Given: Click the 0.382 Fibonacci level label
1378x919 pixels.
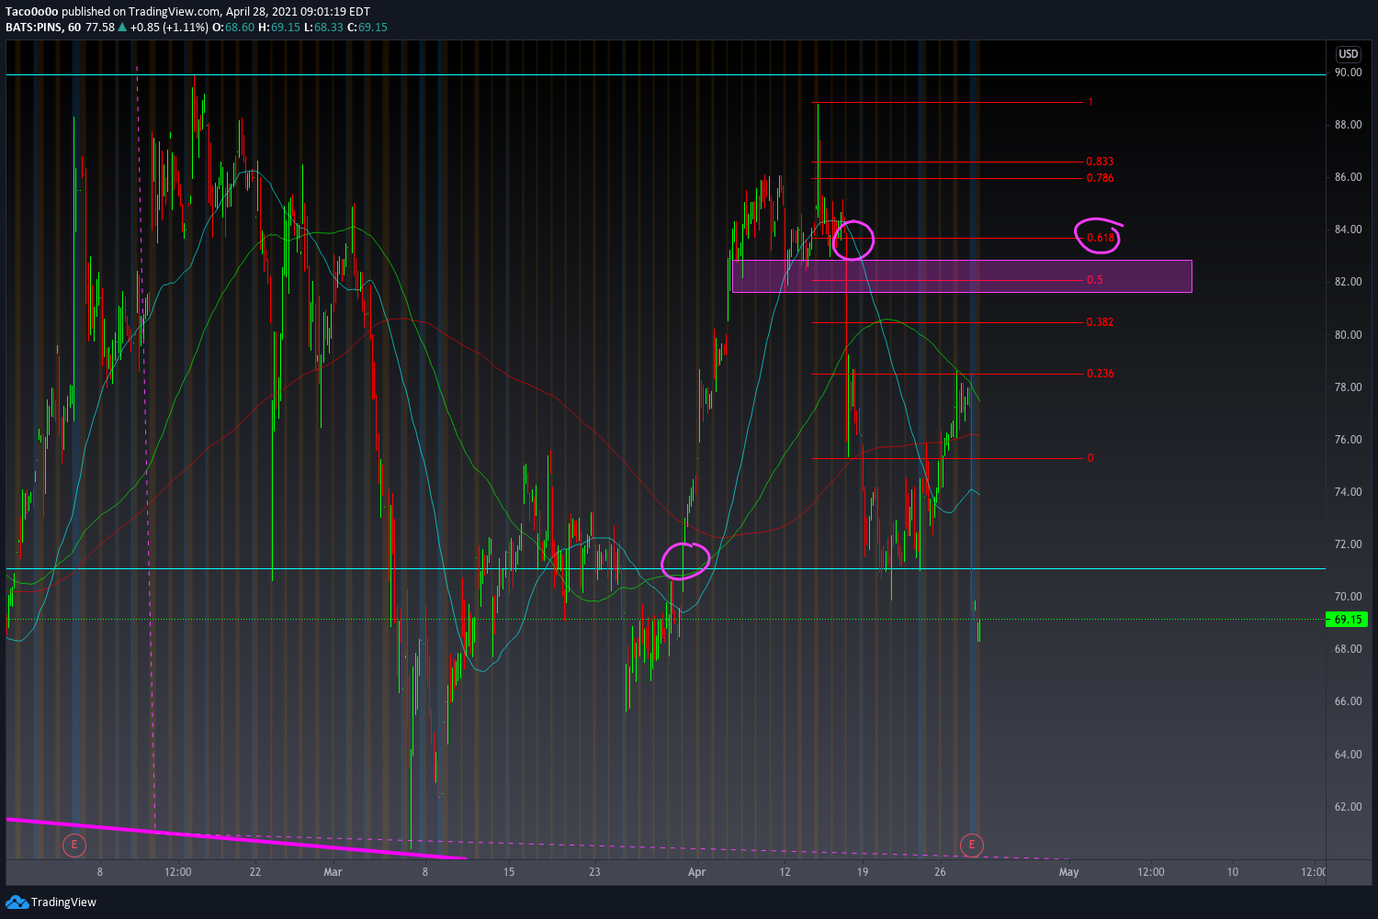Looking at the screenshot, I should 1100,322.
